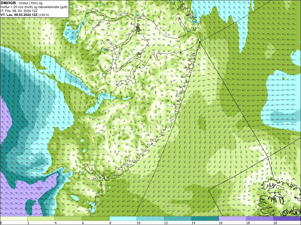Click the 8–10 m/s light cyan swatch
Viewport: 301px width, 225px height.
(123, 218)
